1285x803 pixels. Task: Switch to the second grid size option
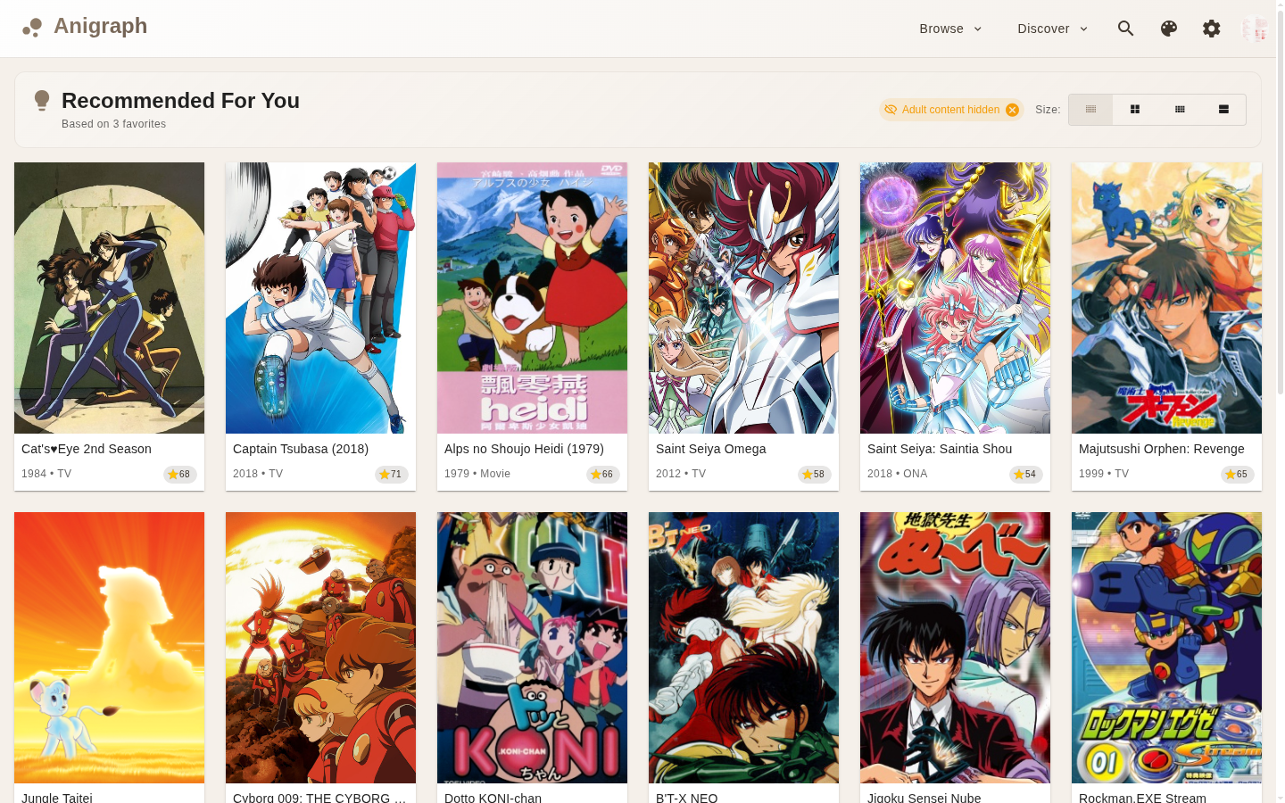click(1135, 110)
